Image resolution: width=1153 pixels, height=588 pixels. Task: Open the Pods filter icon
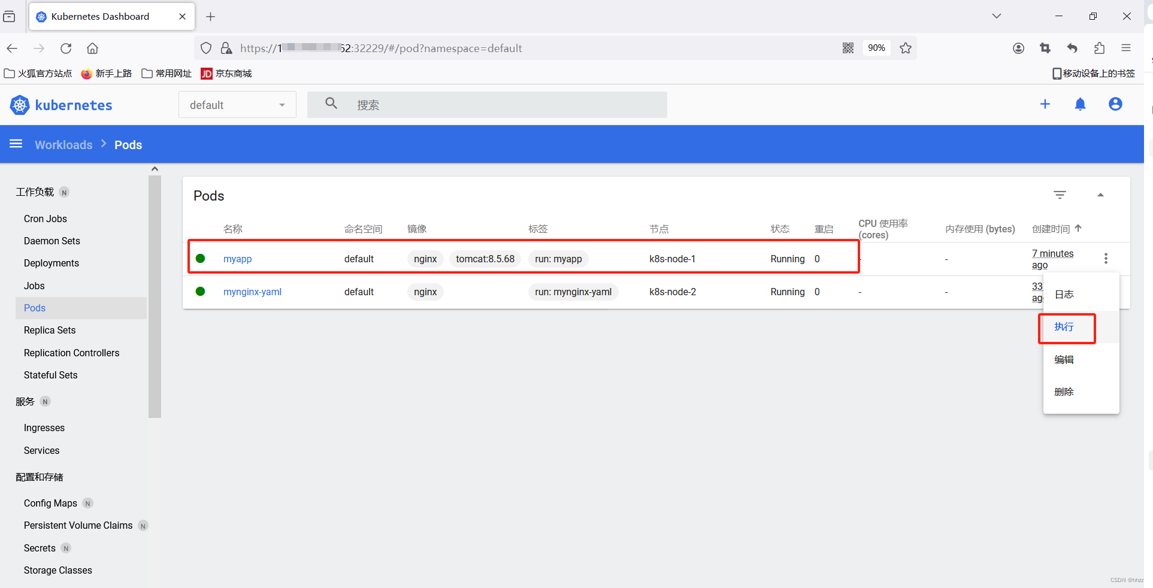(1060, 195)
